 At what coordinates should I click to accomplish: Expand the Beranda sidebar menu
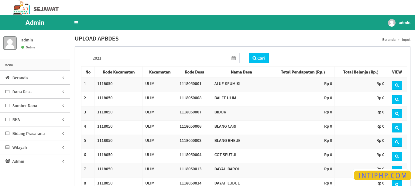[x=35, y=78]
